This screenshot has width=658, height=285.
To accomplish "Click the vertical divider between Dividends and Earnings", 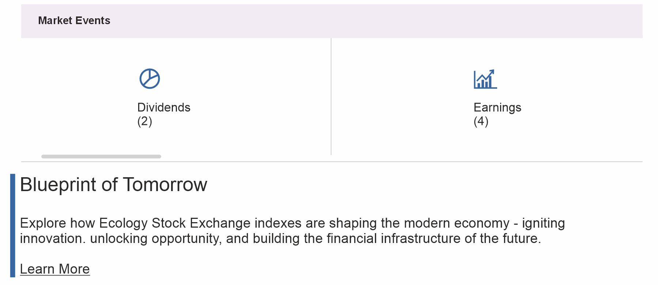I will [331, 96].
